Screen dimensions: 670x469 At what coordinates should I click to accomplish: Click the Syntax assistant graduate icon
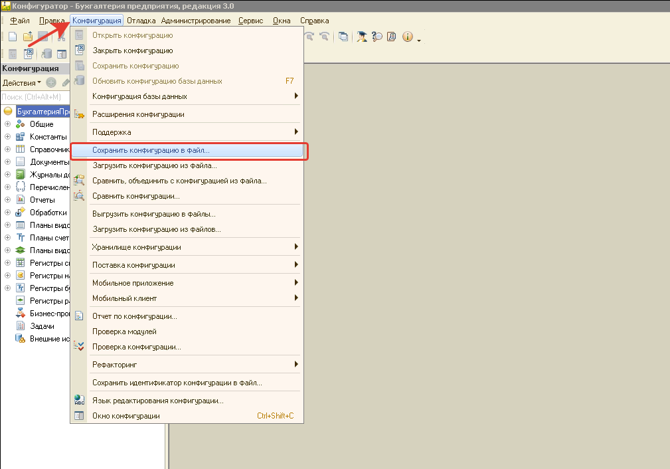point(362,37)
